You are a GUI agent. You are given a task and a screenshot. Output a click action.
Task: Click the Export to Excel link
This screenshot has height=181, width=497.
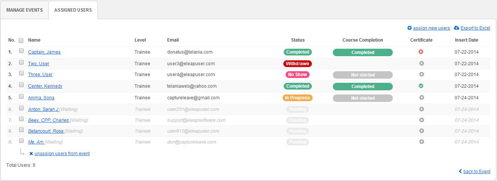point(475,28)
